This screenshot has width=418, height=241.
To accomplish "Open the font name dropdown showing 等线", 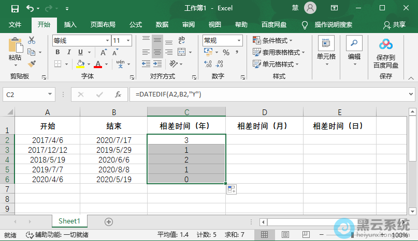I will [80, 40].
